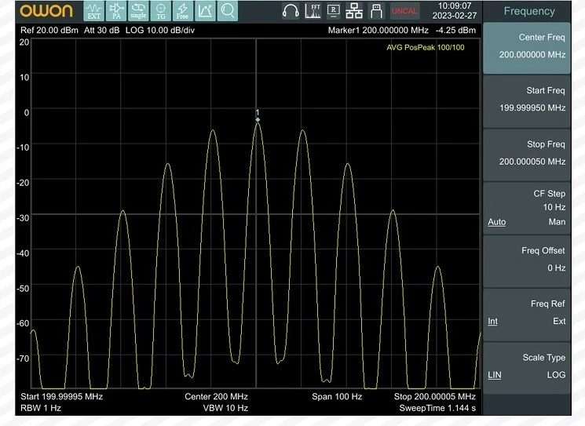The width and height of the screenshot is (585, 426).
Task: Click marker 1 diamond on trace
Action: point(258,119)
